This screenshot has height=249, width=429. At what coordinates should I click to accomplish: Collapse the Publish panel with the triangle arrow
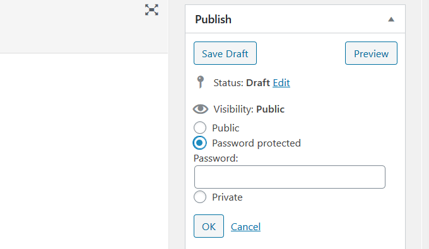(x=391, y=19)
